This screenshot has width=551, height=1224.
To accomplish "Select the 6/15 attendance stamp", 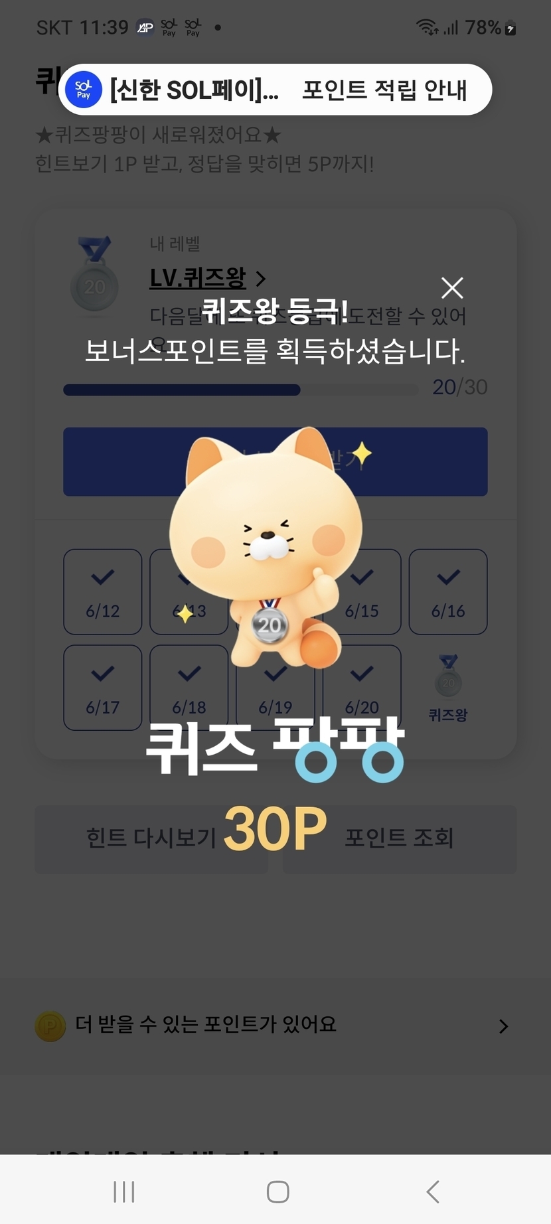I will click(362, 591).
